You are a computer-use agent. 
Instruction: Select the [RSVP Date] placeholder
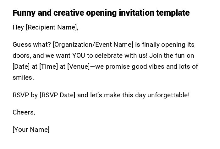pyautogui.click(x=58, y=95)
